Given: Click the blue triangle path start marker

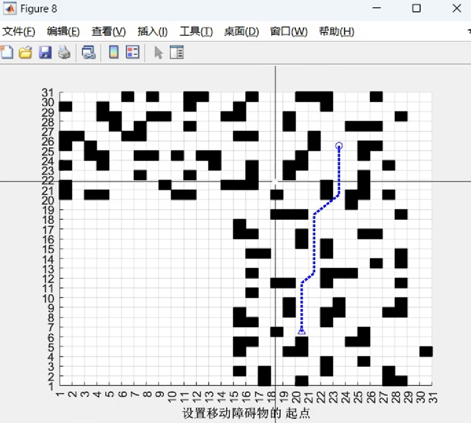Looking at the screenshot, I should click(302, 331).
